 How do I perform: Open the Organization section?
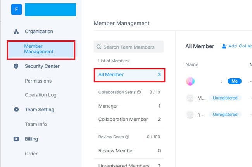click(x=39, y=32)
